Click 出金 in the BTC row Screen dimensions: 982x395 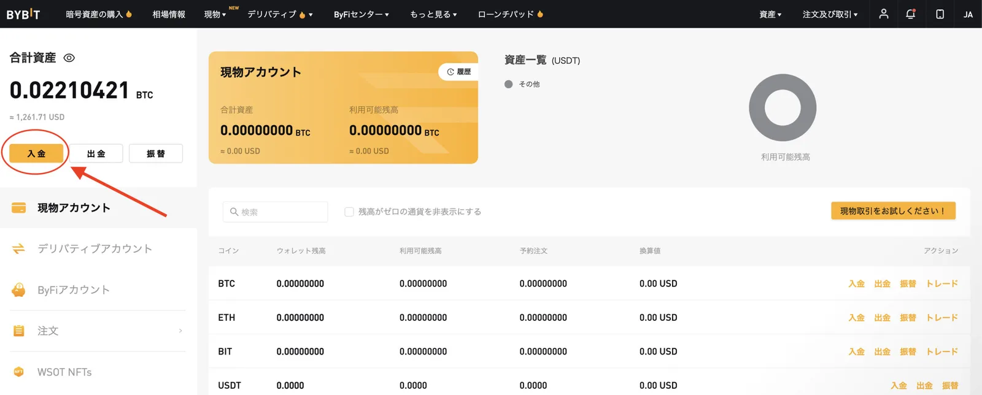tap(882, 283)
